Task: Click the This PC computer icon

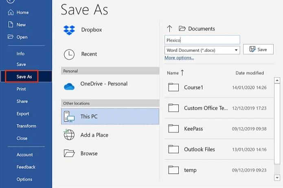Action: 69,117
